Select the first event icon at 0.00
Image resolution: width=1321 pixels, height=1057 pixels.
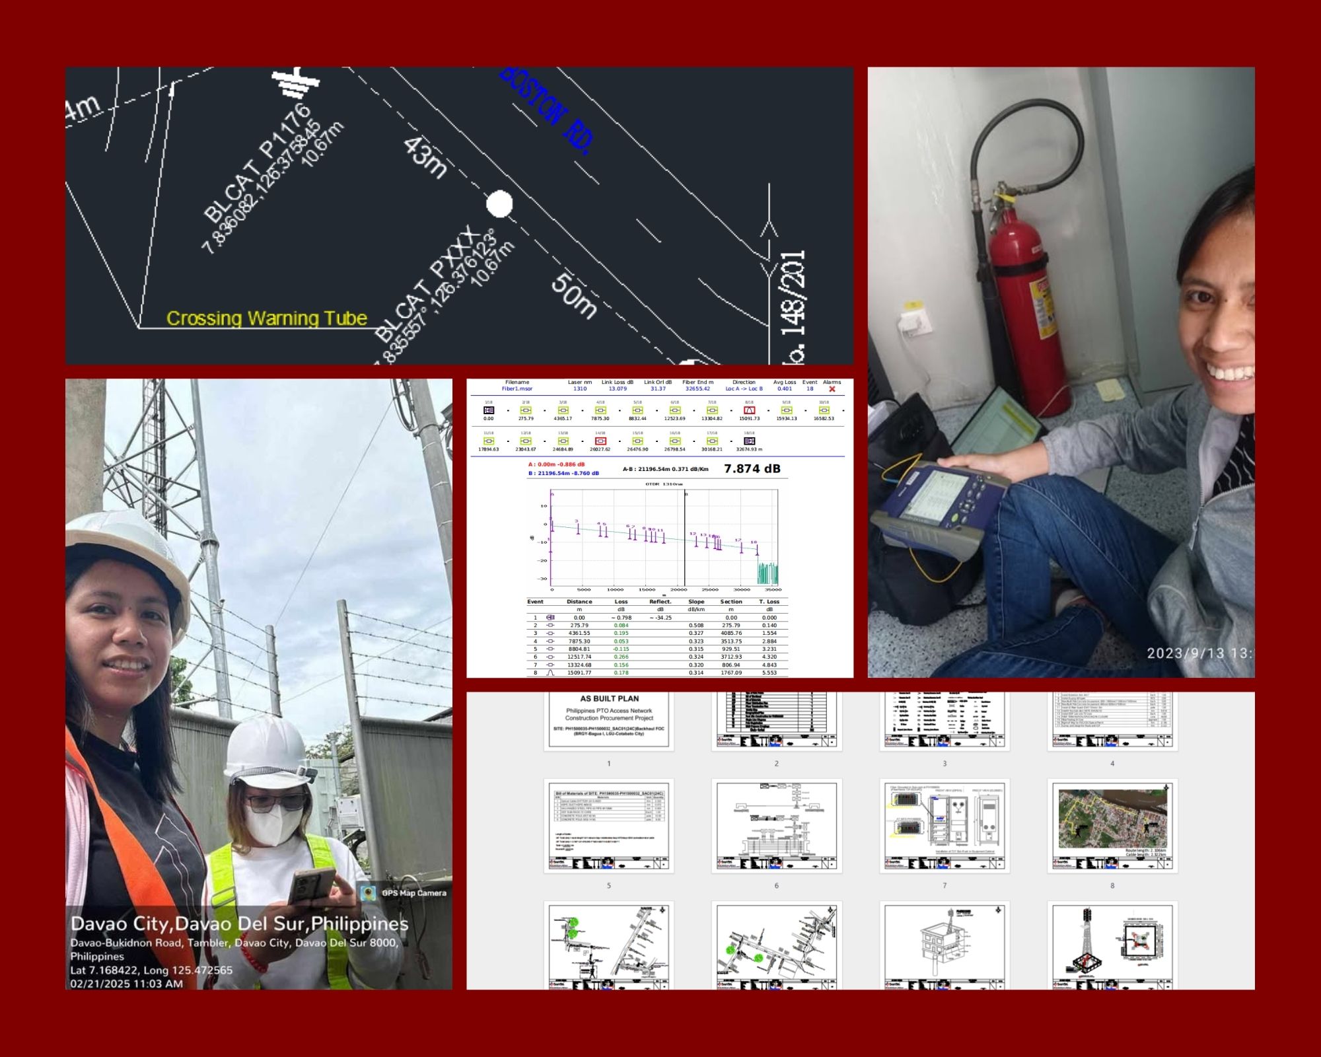pos(489,410)
